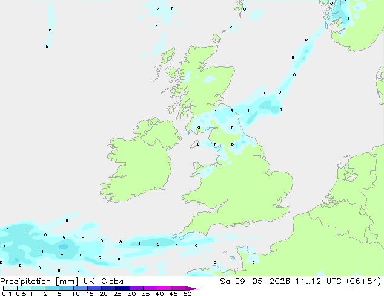This screenshot has width=384, height=296.
Task: Click the 'Precipitation [mm]' title text
Action: click(39, 282)
